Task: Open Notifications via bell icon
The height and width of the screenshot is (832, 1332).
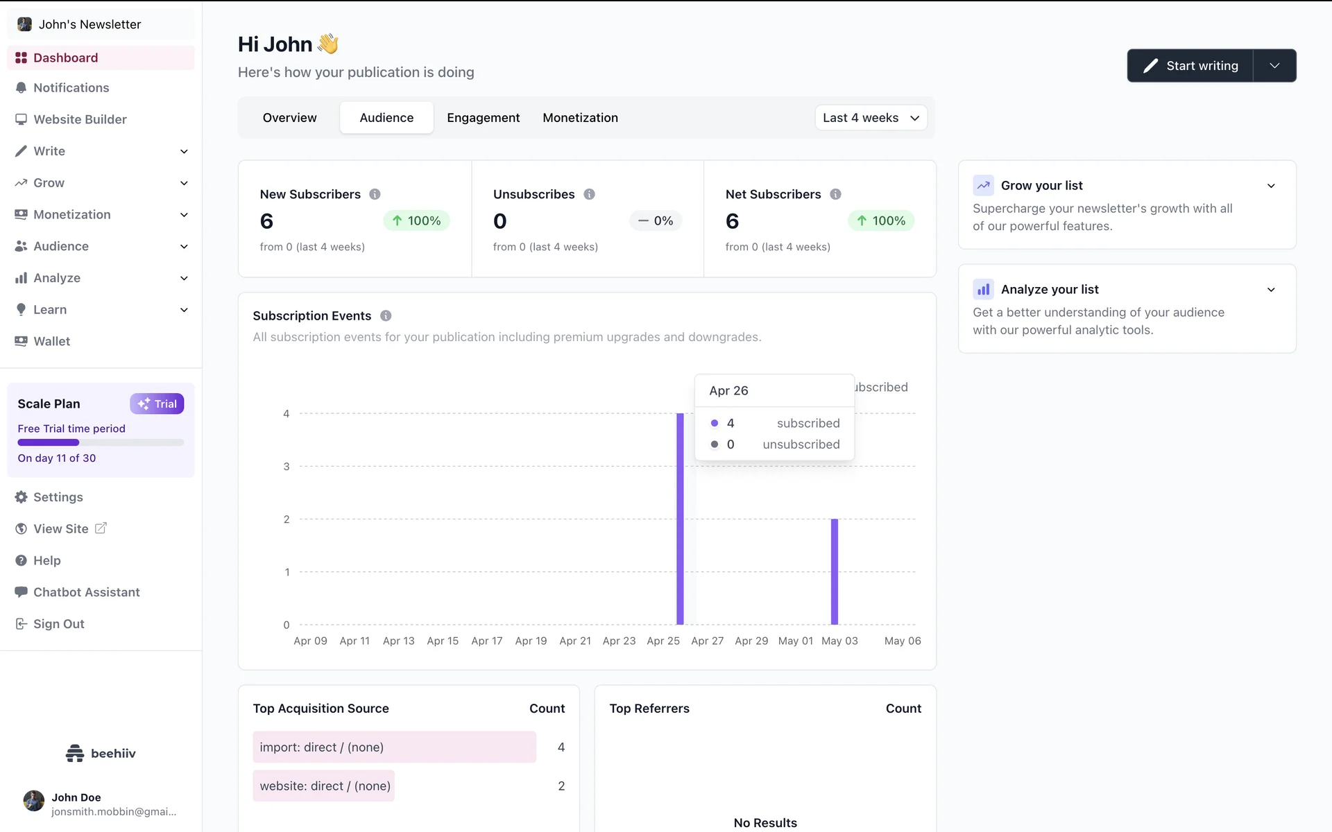Action: [21, 88]
